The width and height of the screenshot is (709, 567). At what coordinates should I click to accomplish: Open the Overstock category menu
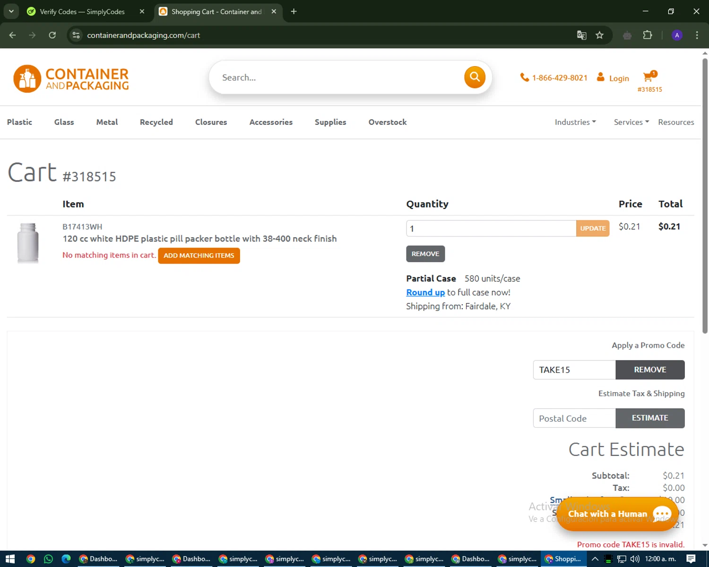click(388, 122)
